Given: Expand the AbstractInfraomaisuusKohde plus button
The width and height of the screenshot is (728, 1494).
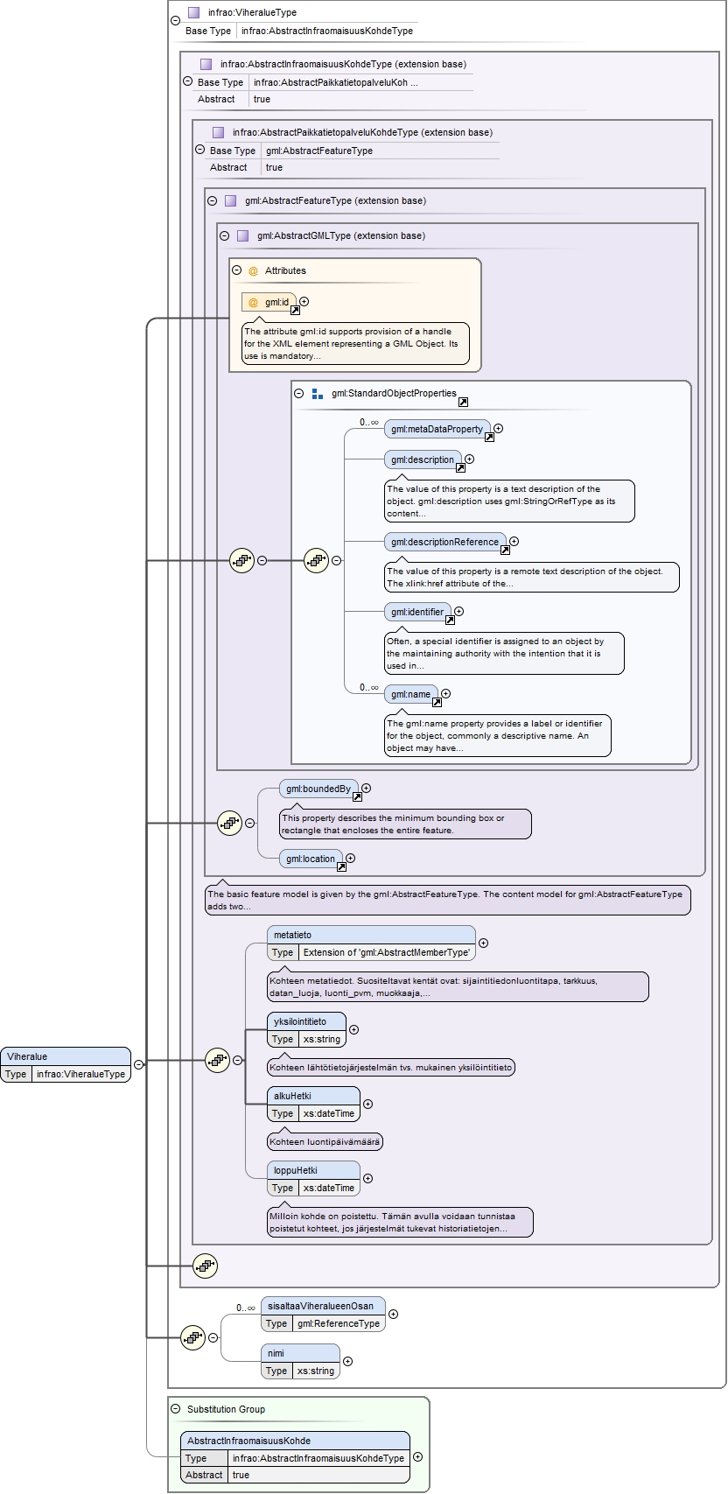Looking at the screenshot, I should pos(417,1457).
